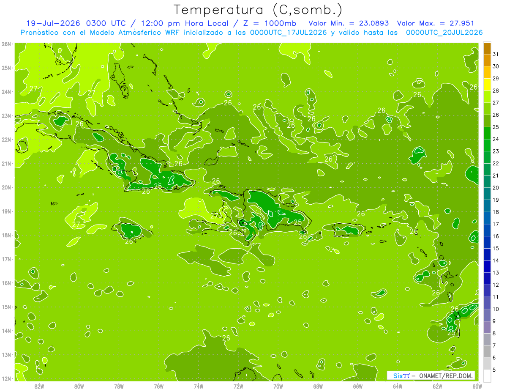Click the color scale value 15
The width and height of the screenshot is (507, 392).
(x=496, y=249)
